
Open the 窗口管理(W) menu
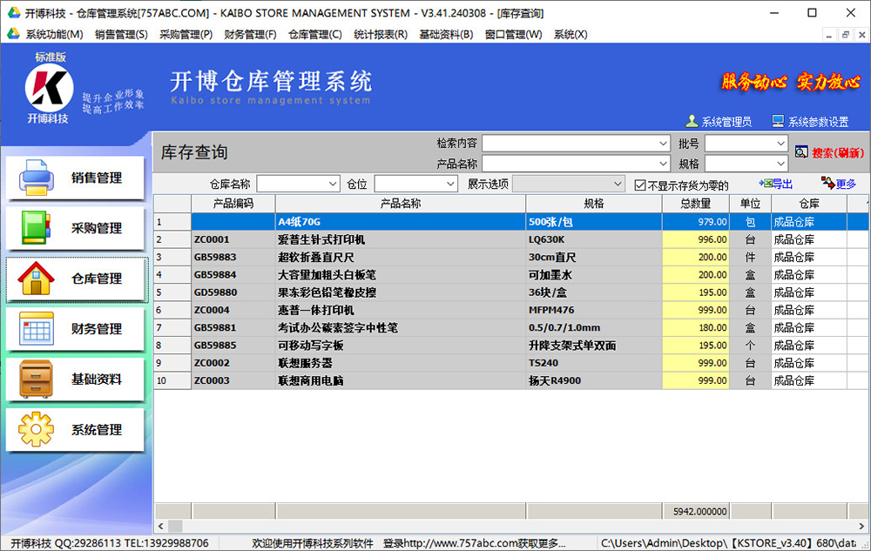click(513, 35)
